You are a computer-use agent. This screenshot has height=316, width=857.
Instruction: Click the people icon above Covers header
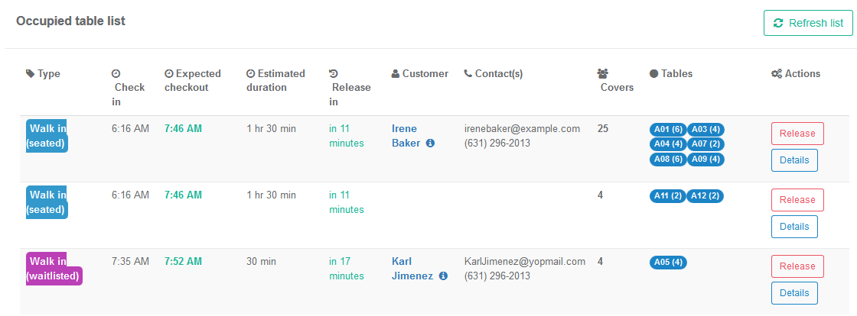pos(603,73)
